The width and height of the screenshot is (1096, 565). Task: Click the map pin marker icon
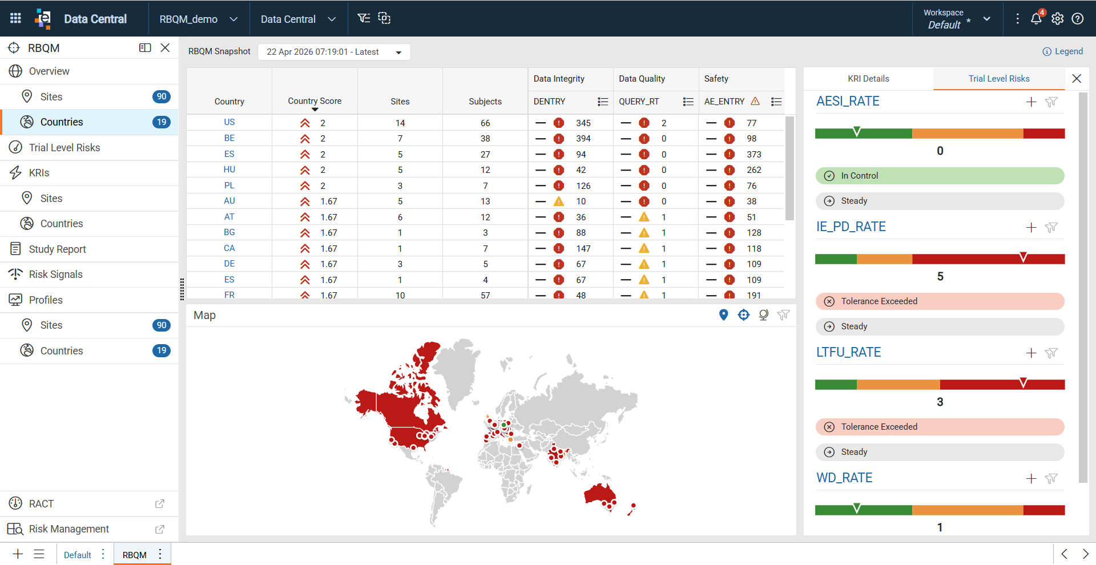tap(724, 314)
